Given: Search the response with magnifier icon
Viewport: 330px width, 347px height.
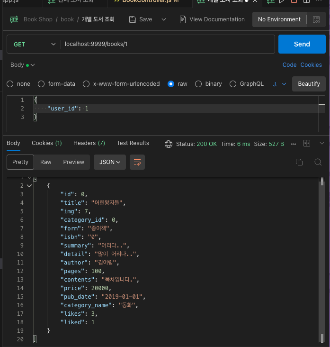Looking at the screenshot, I should pyautogui.click(x=318, y=162).
